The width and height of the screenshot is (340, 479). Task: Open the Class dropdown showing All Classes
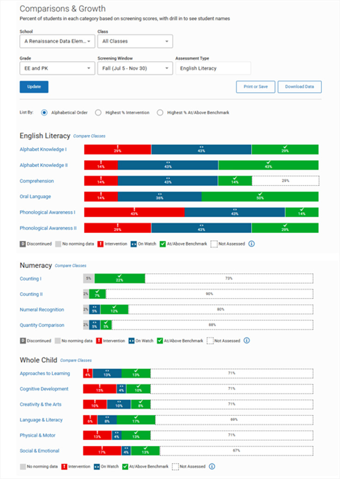coord(135,41)
